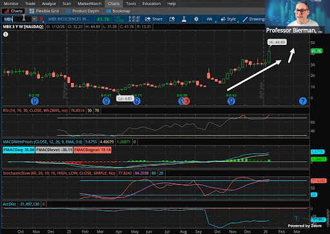Select the Flexible Grid subtab
Viewport: 330px width, 234px height.
pos(44,11)
